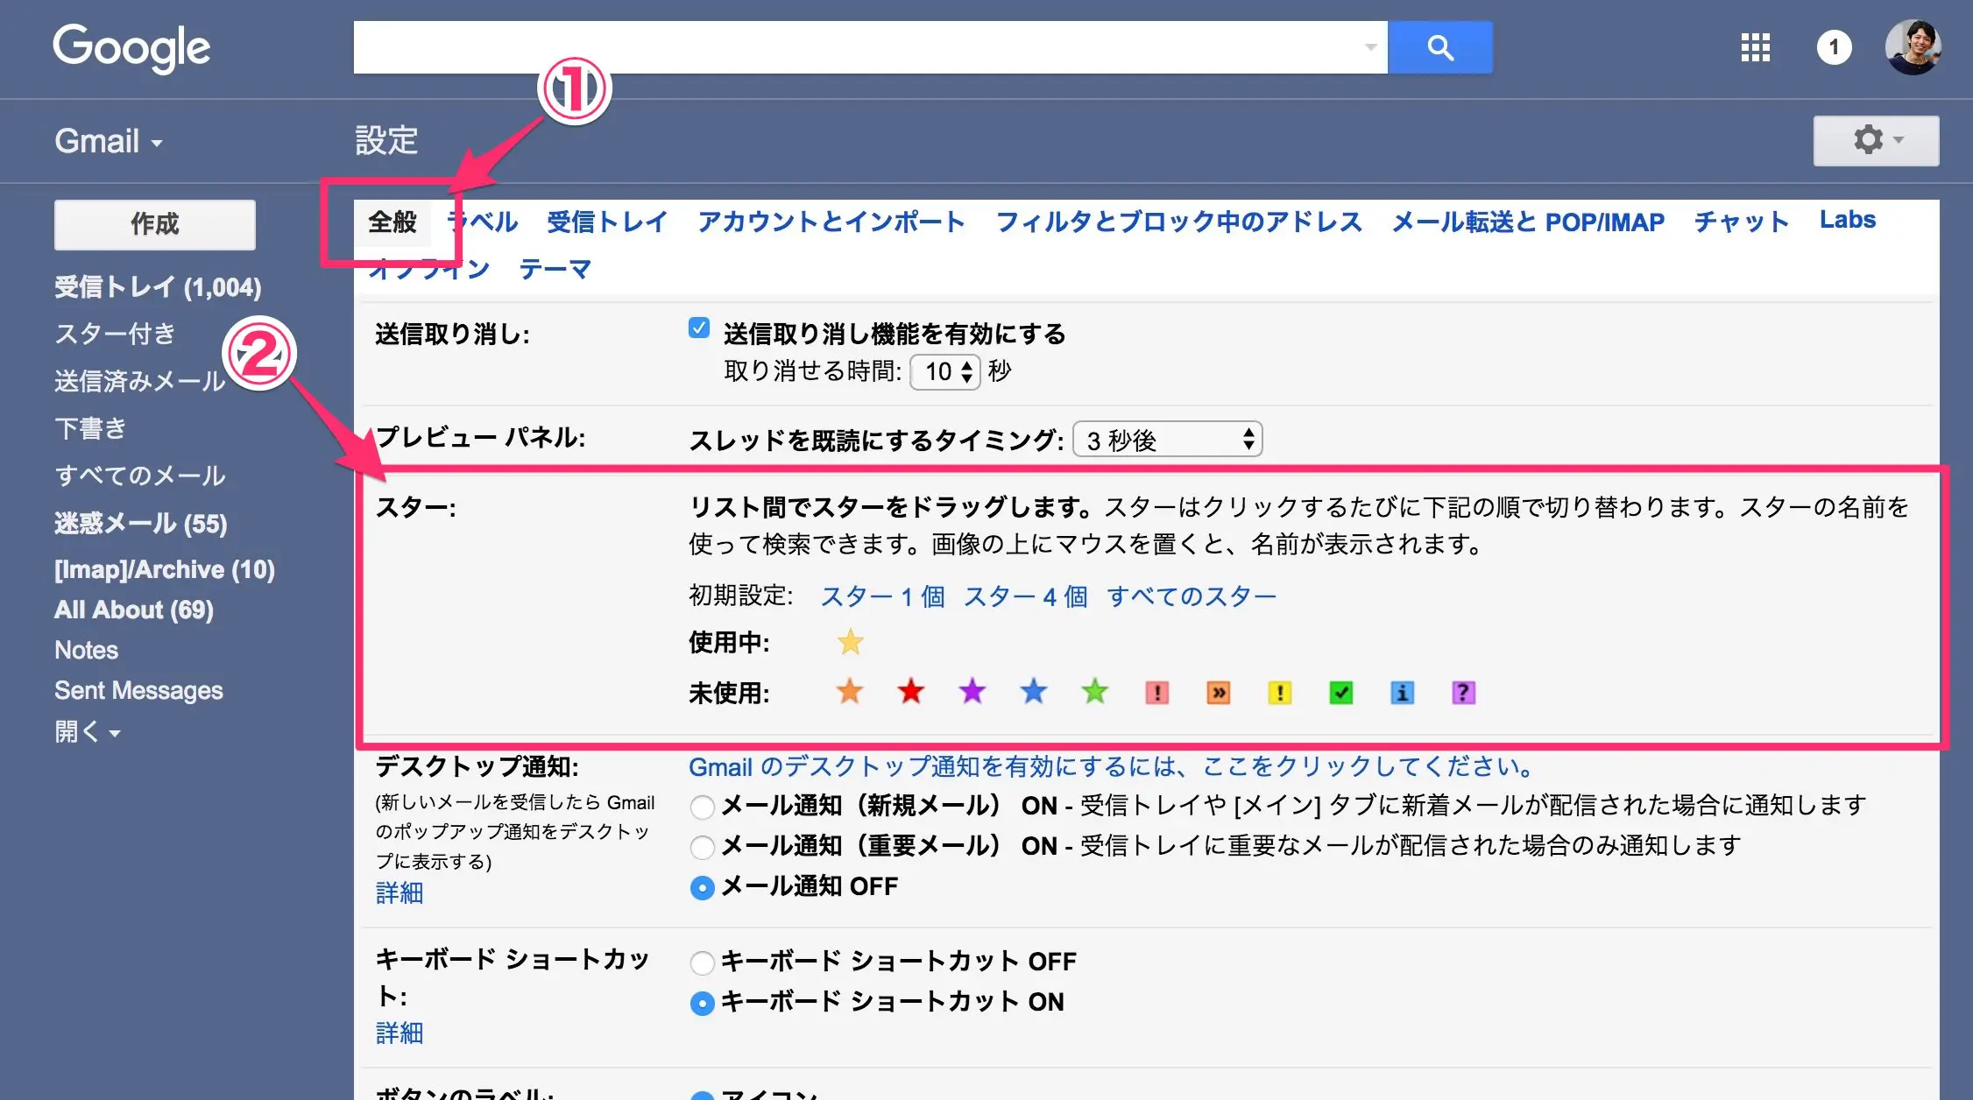Viewport: 1973px width, 1100px height.
Task: Open すべてのメール in sidebar
Action: click(x=140, y=476)
